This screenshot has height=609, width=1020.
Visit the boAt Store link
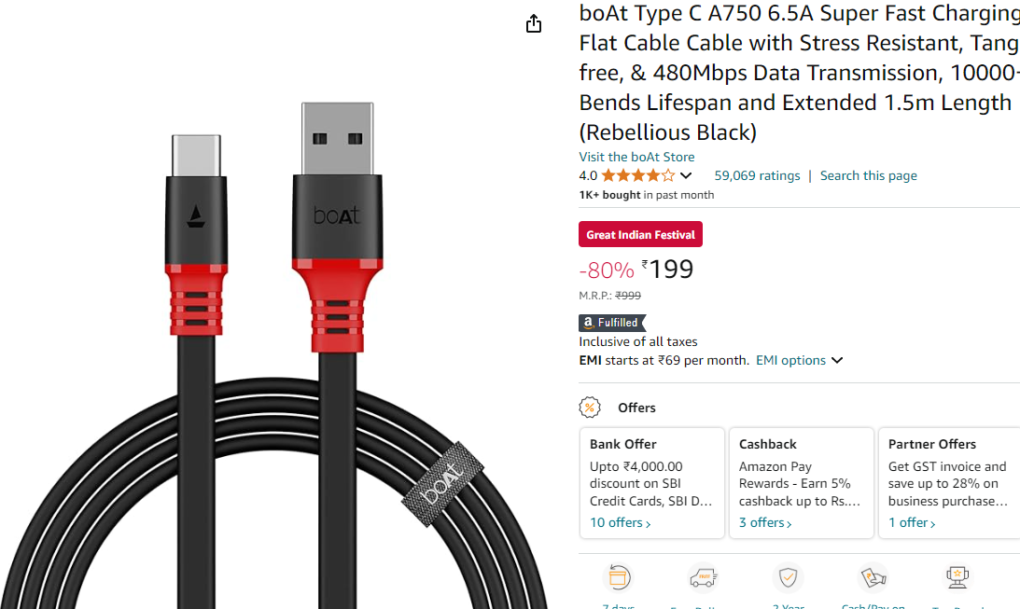click(x=636, y=157)
